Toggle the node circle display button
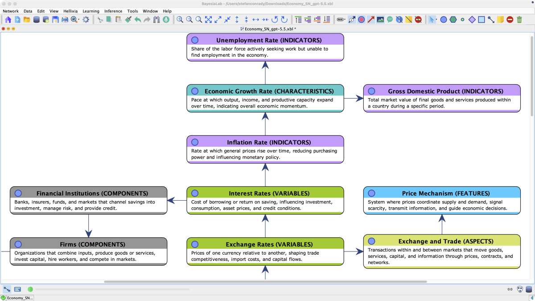Viewport: 535px width, 301px height. point(362,20)
